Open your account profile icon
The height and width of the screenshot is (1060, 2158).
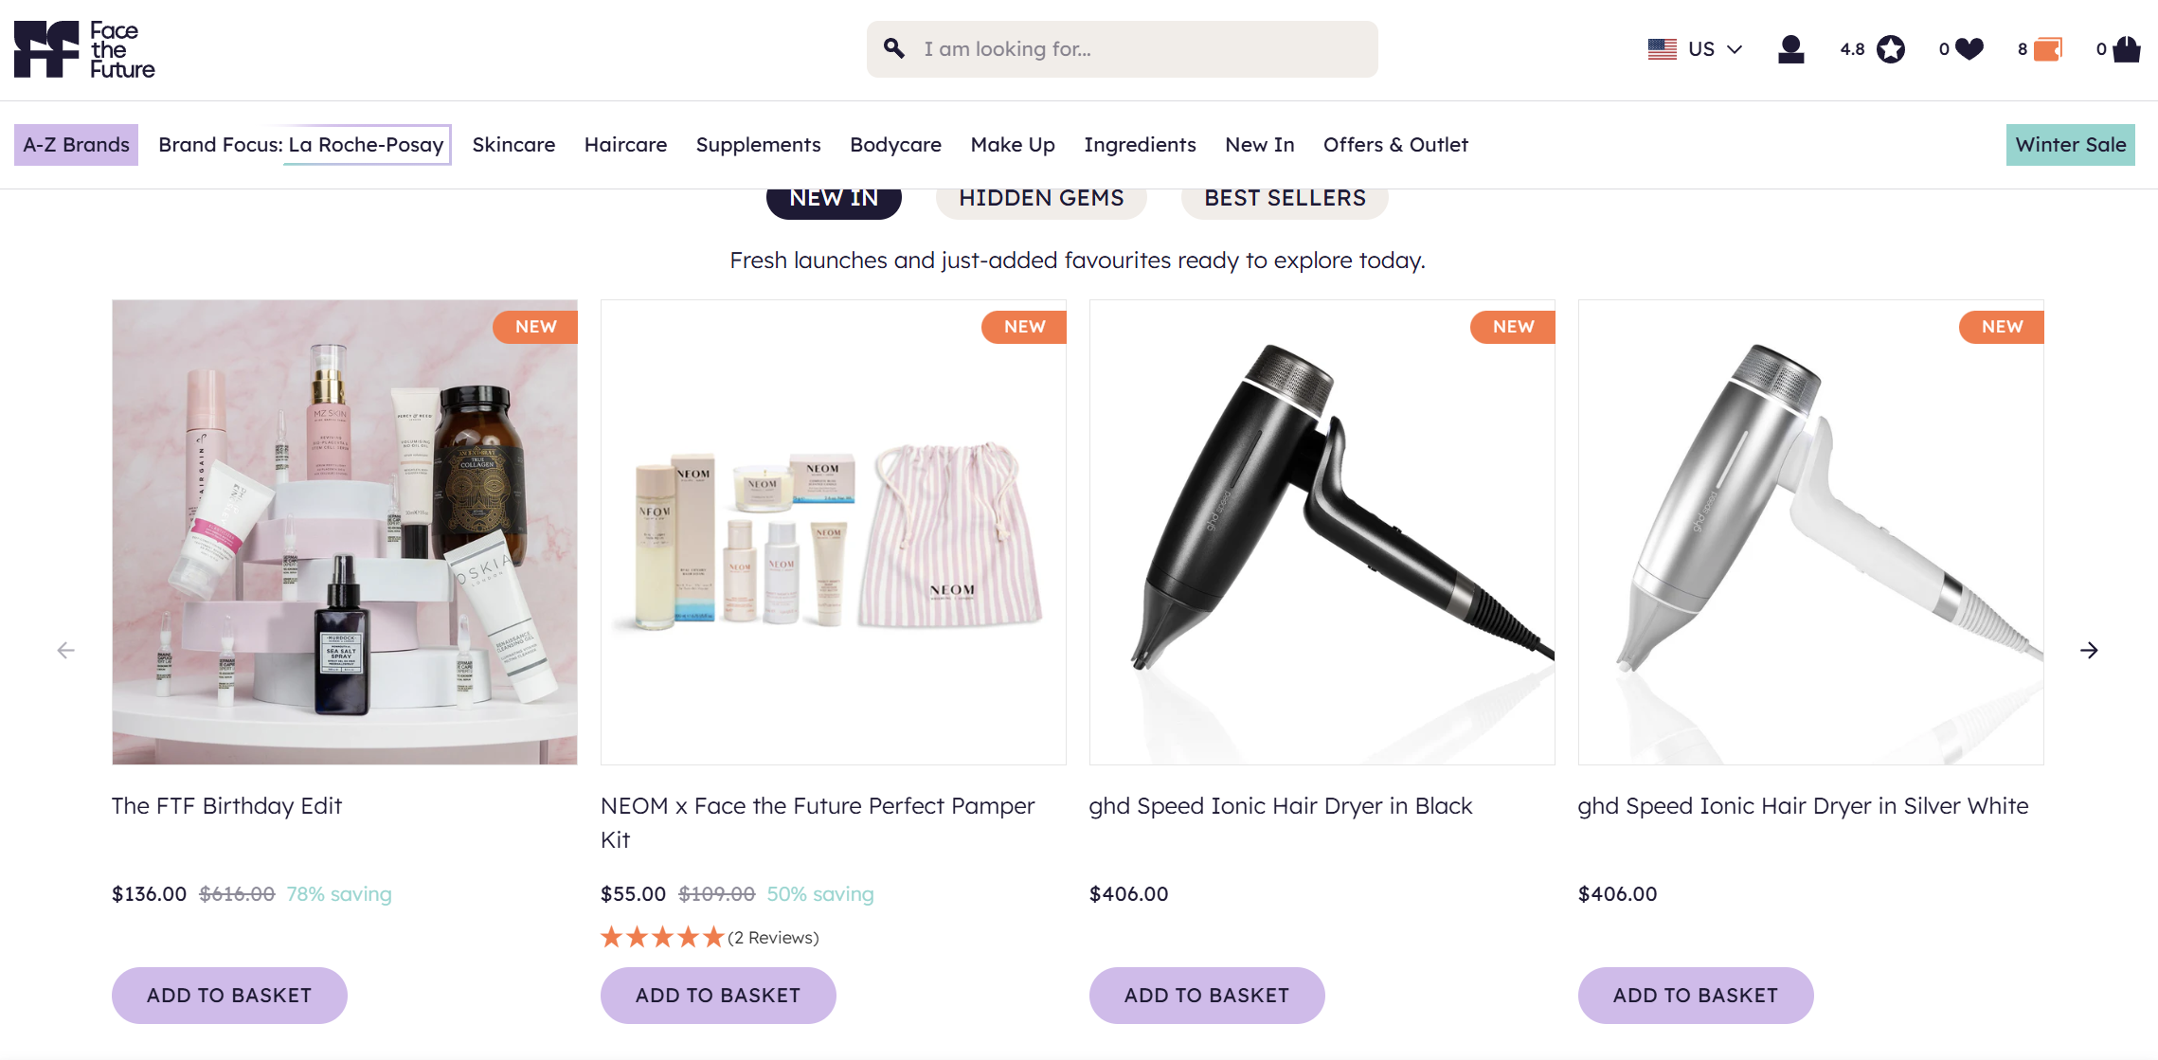coord(1790,50)
